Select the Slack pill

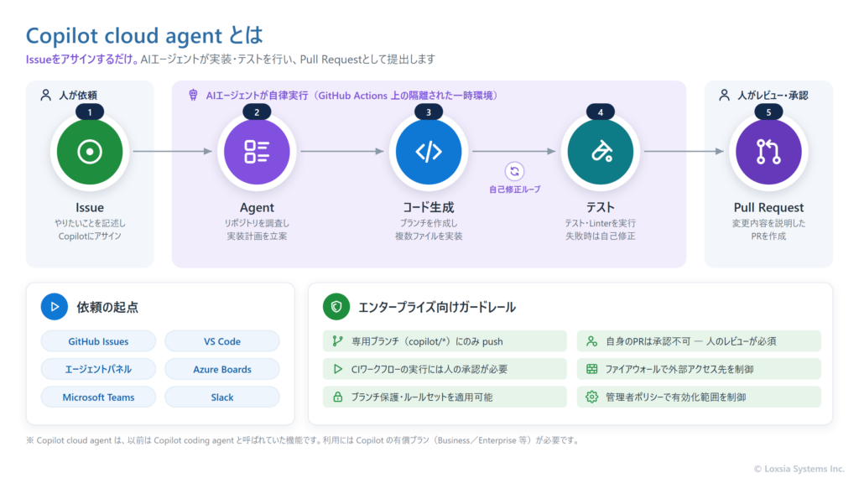coord(221,397)
